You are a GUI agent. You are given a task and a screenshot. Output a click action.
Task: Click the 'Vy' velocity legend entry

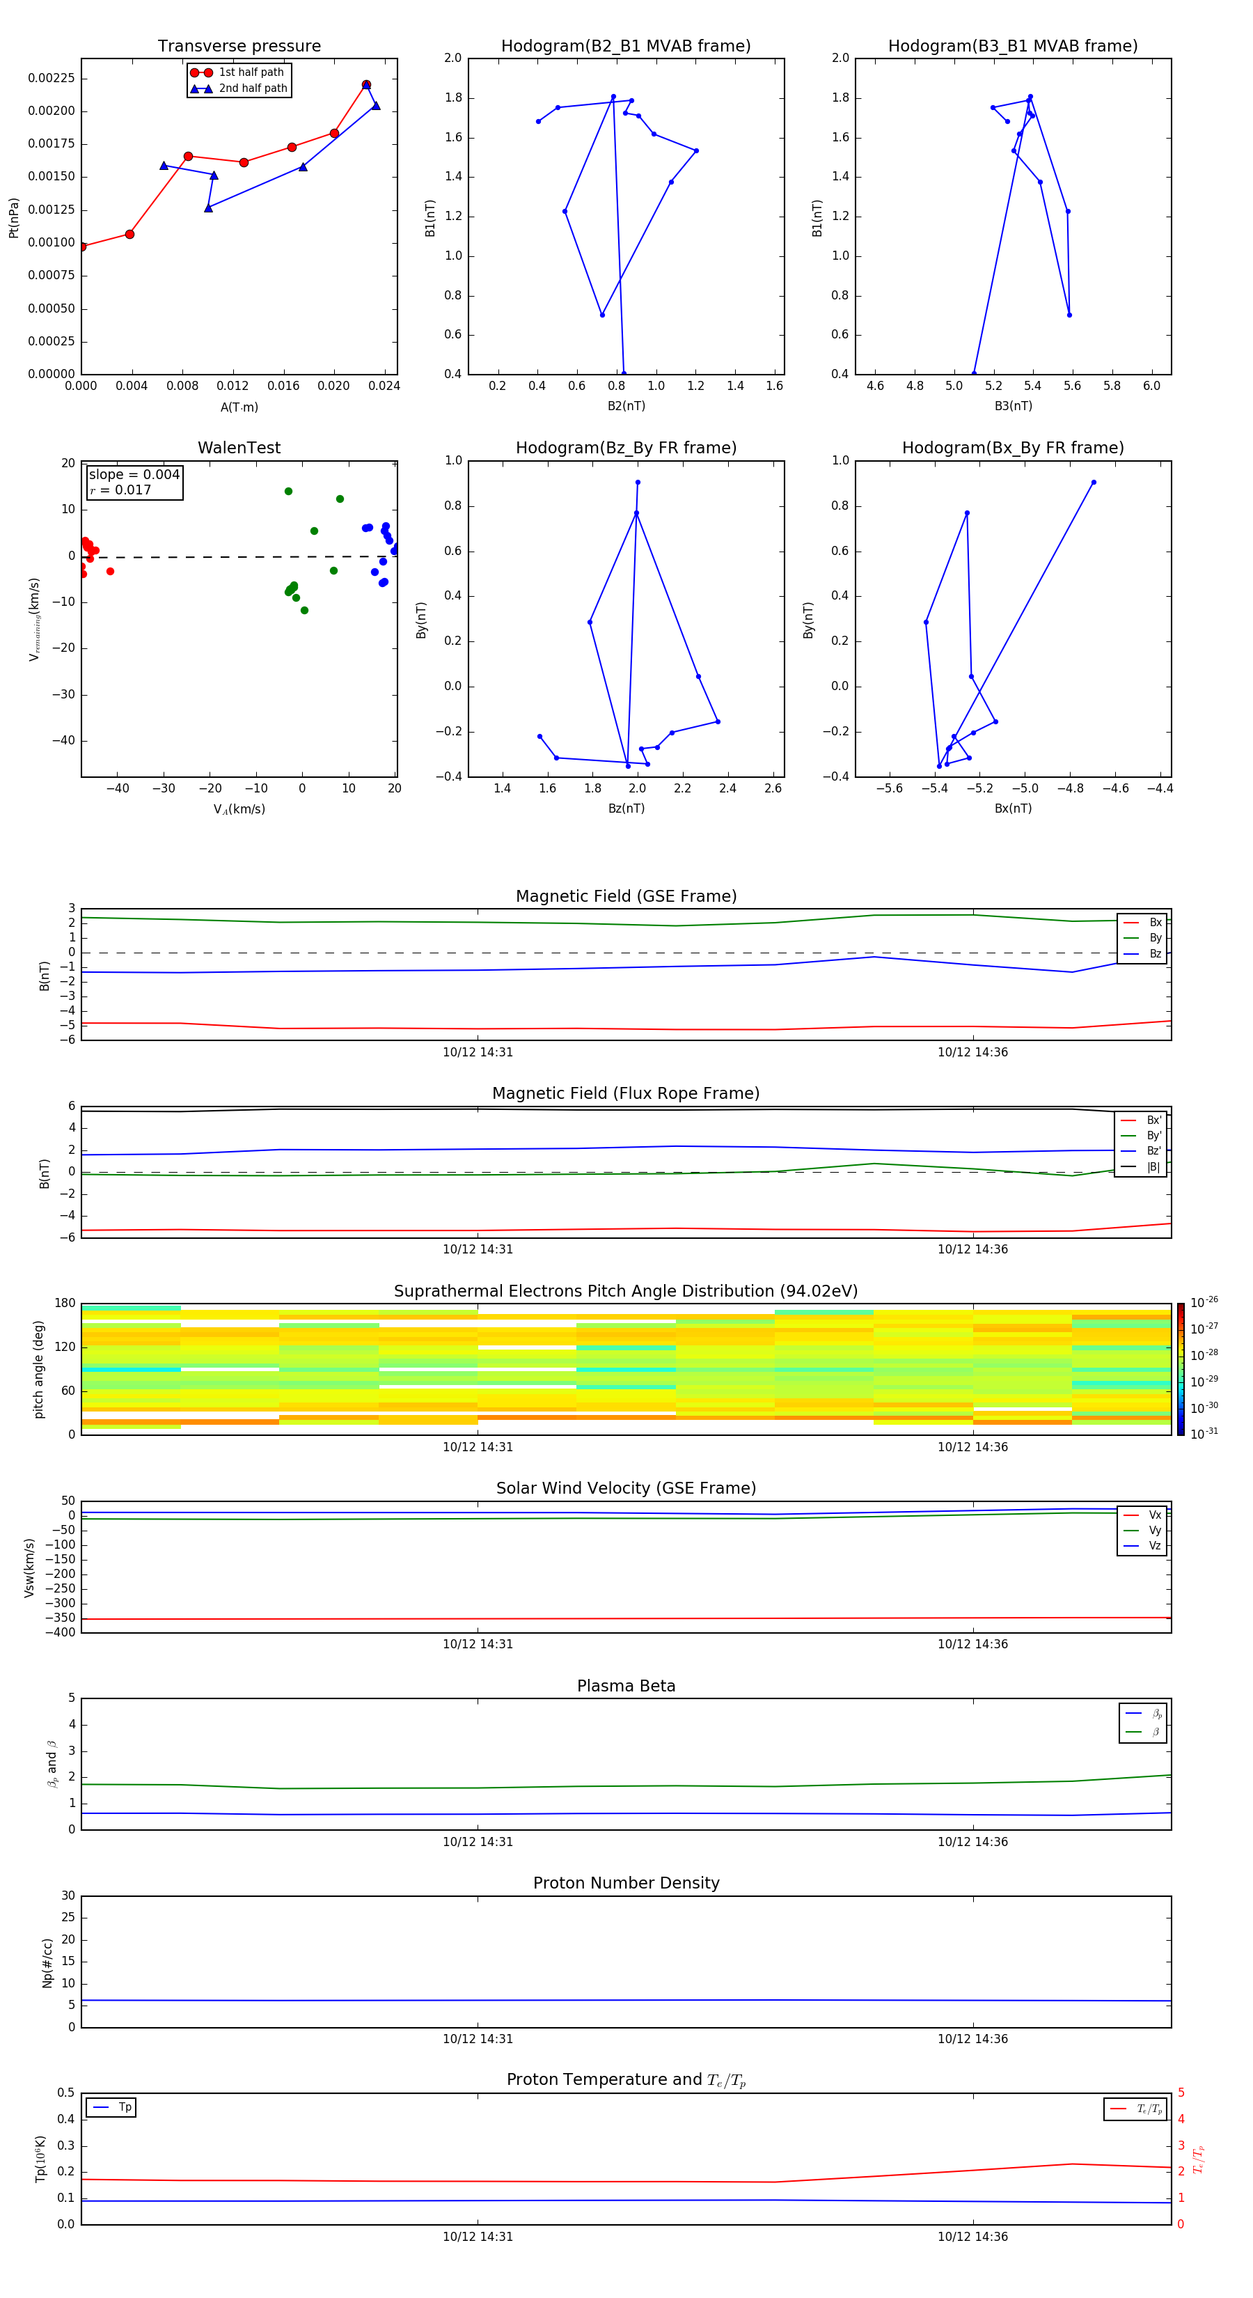coord(1143,1530)
